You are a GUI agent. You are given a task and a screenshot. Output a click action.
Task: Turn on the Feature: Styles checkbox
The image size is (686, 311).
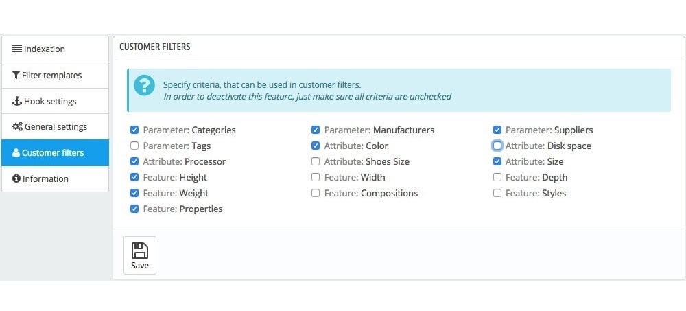[497, 193]
